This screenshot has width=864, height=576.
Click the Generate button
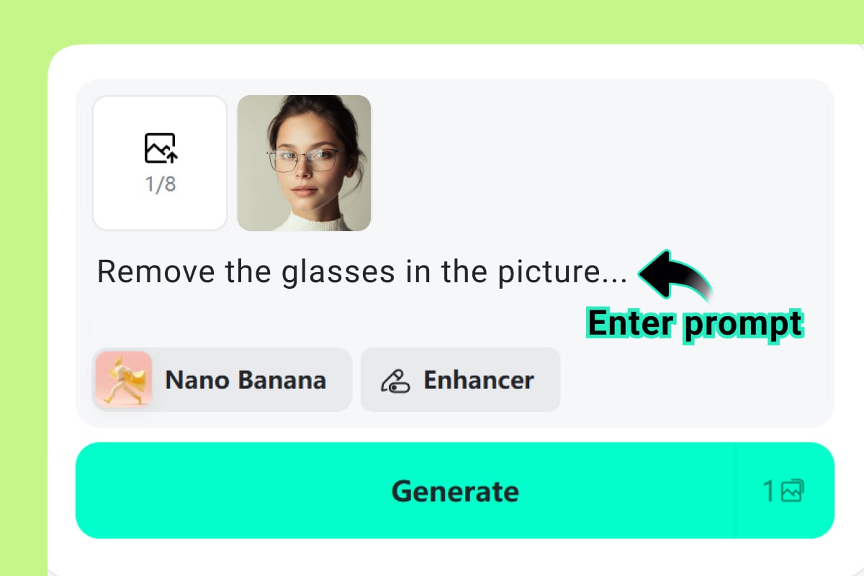point(454,490)
